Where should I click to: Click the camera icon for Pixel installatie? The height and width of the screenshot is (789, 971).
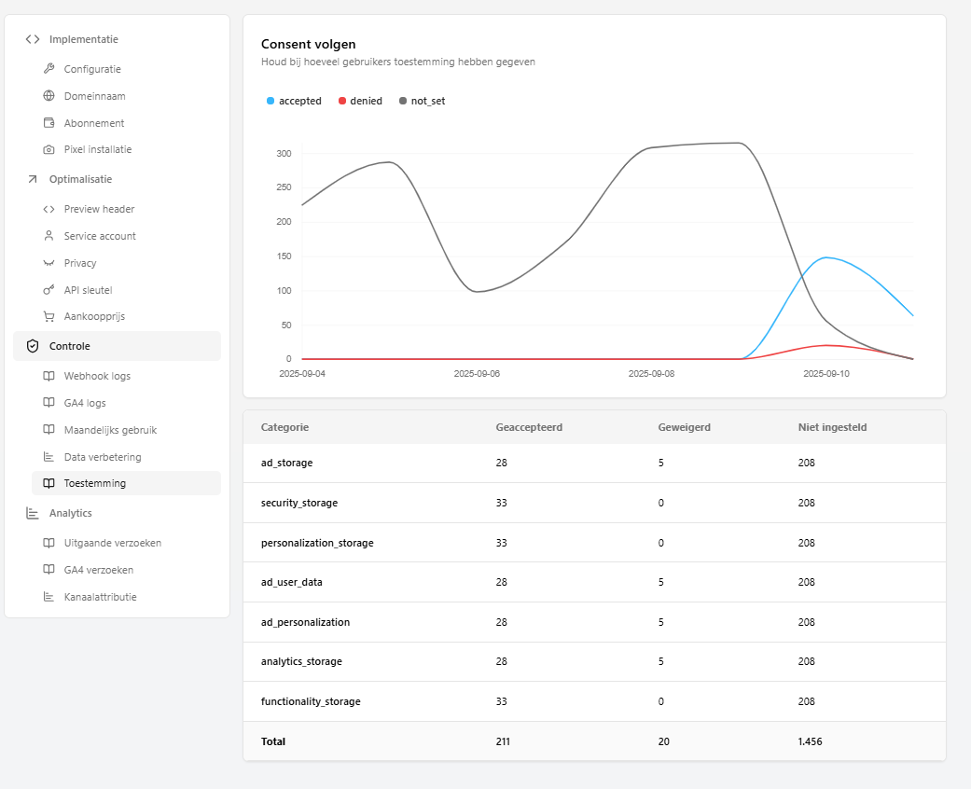click(49, 149)
